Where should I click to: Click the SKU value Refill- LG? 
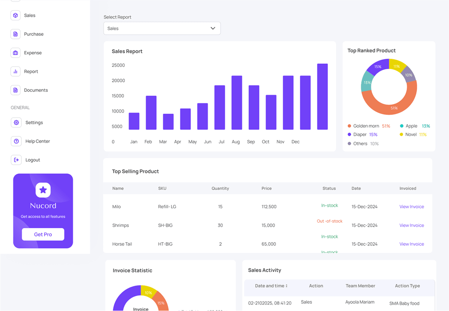(x=167, y=207)
